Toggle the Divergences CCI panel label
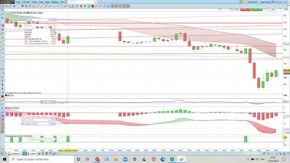This screenshot has width=290, height=163. (x=18, y=136)
